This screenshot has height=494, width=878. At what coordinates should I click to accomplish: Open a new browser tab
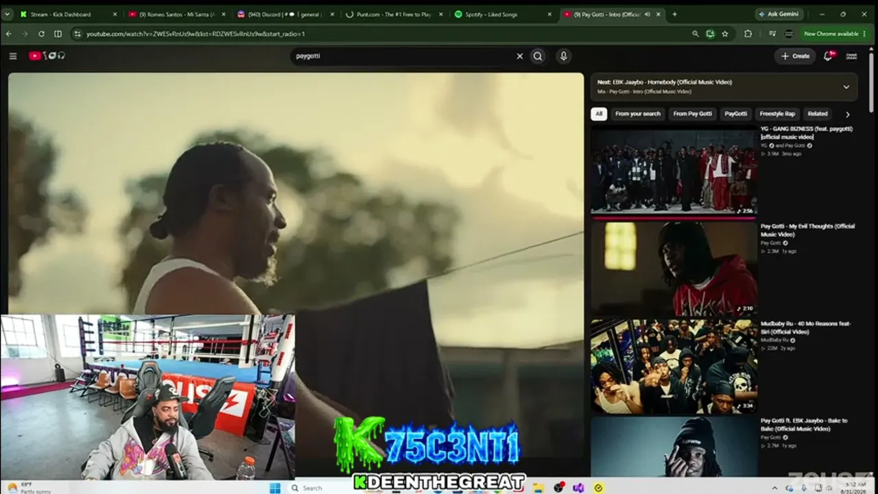pyautogui.click(x=674, y=14)
